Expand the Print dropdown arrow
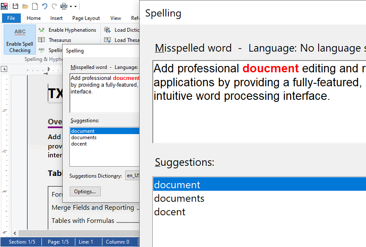This screenshot has height=247, width=366. pos(70,7)
